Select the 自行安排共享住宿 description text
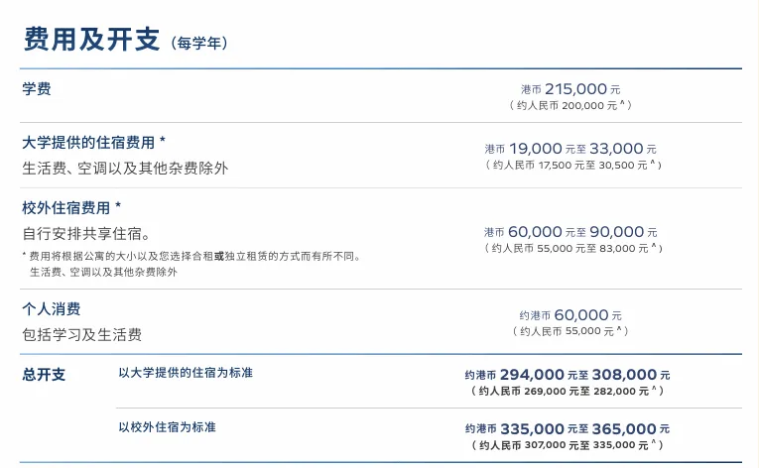The image size is (759, 468). [86, 234]
